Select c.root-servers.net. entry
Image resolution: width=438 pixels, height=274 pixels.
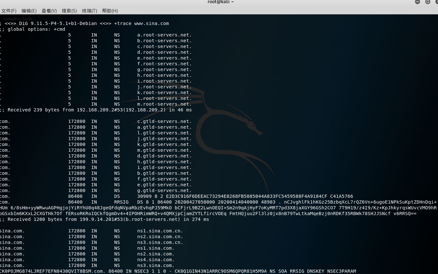164,46
